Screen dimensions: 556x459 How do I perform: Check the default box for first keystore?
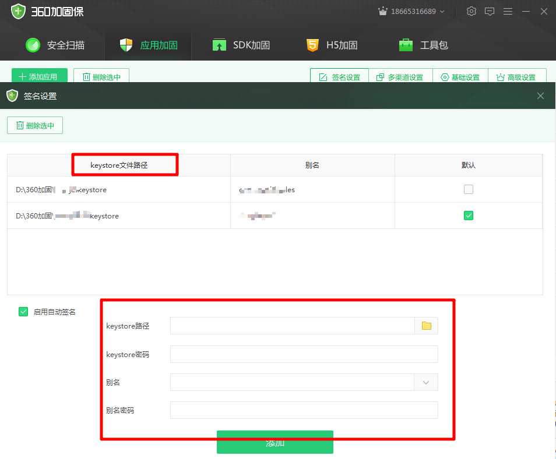[x=469, y=189]
